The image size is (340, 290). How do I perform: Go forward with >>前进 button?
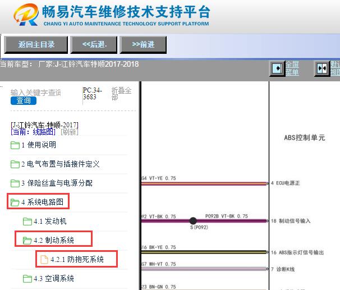click(143, 45)
